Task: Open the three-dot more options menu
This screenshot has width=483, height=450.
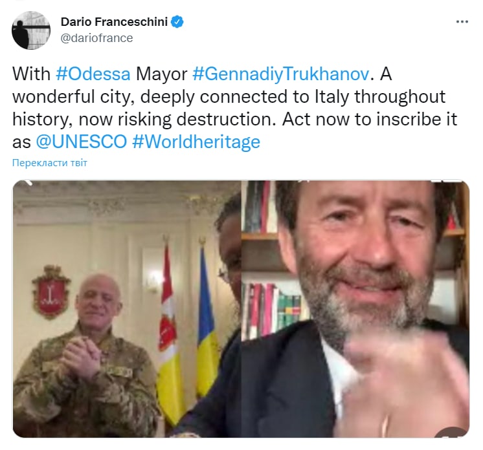Action: pos(462,22)
